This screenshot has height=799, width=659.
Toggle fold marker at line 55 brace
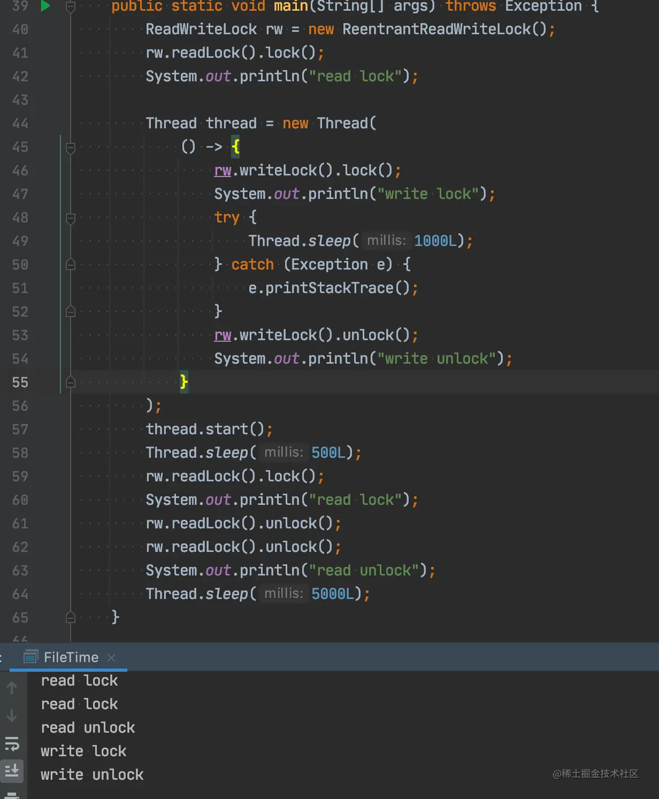(70, 382)
